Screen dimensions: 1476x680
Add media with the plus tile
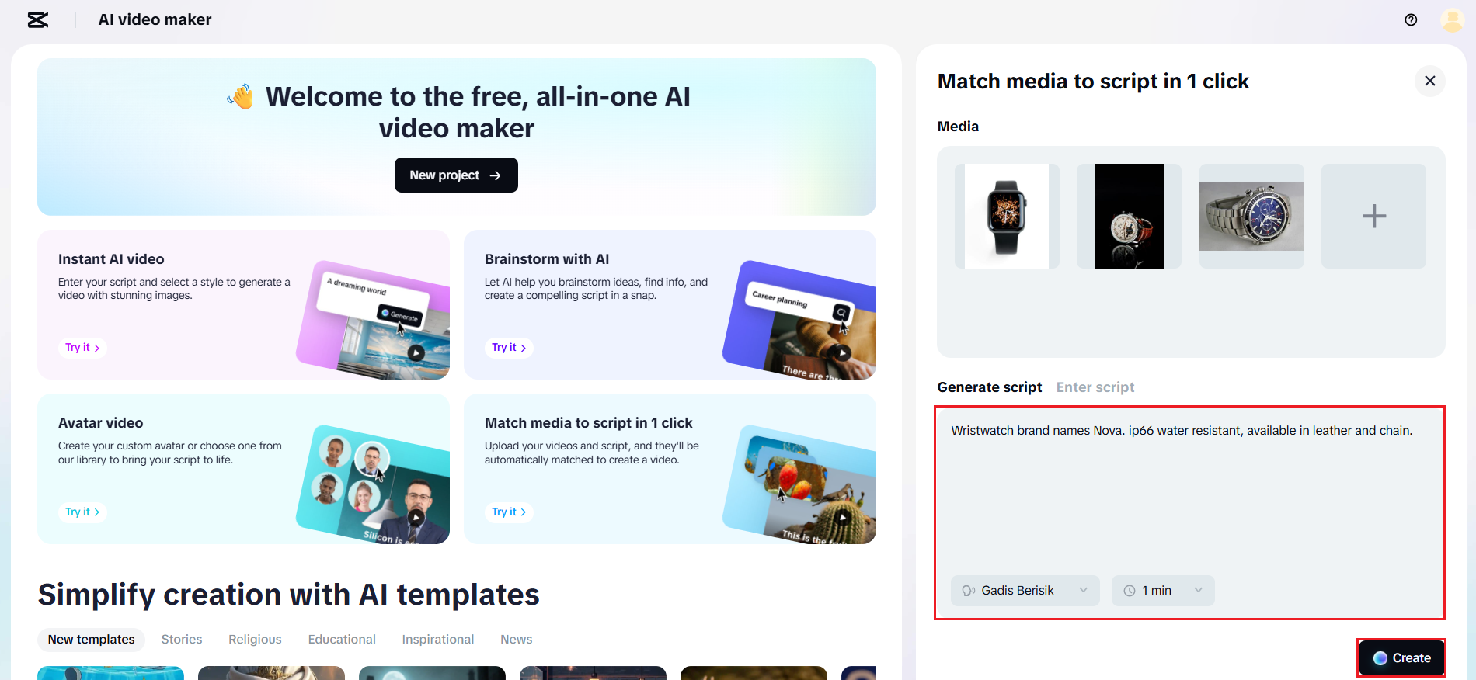tap(1373, 216)
